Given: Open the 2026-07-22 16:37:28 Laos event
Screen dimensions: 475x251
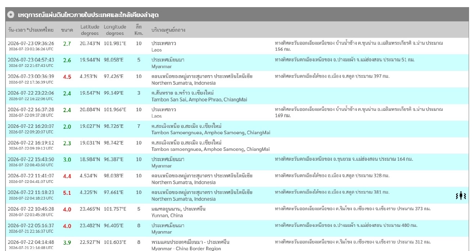Looking at the screenshot, I should click(237, 112).
